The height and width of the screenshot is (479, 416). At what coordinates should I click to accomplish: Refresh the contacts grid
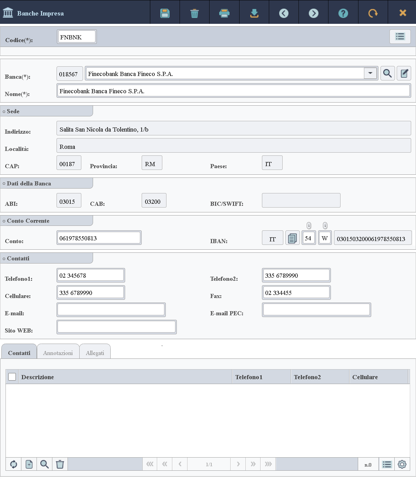13,464
